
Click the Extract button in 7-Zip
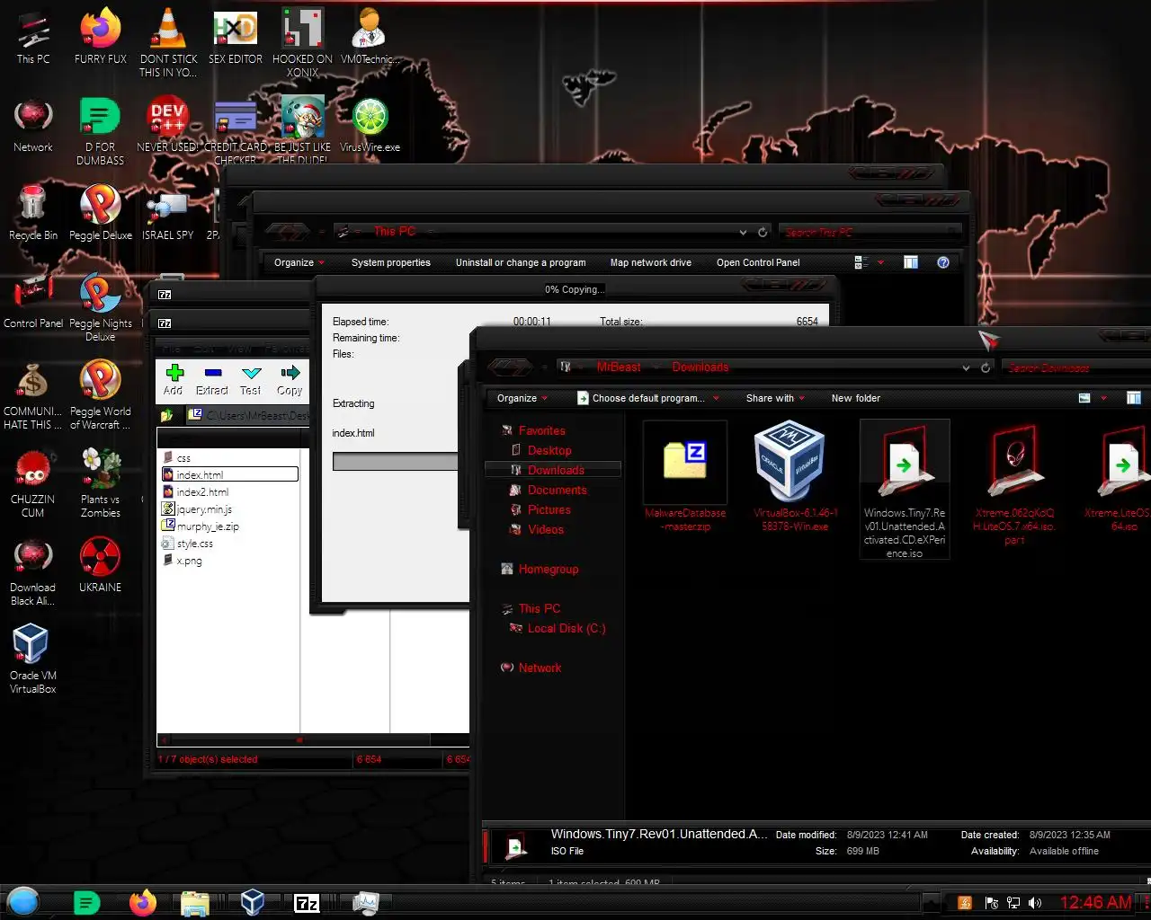pos(212,380)
